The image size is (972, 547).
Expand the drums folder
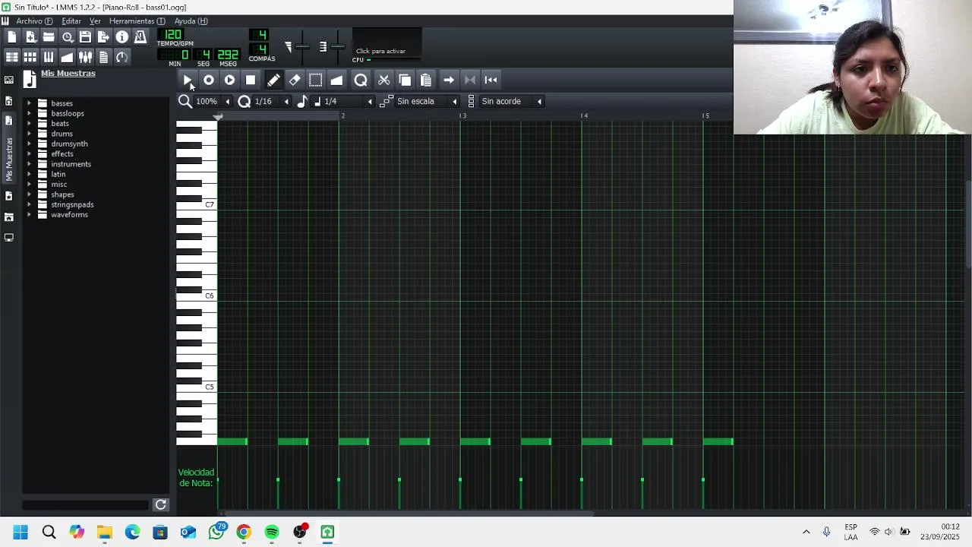(x=29, y=134)
